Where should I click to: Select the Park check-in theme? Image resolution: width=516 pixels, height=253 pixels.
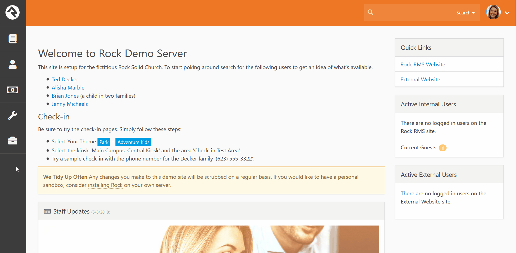pos(104,142)
